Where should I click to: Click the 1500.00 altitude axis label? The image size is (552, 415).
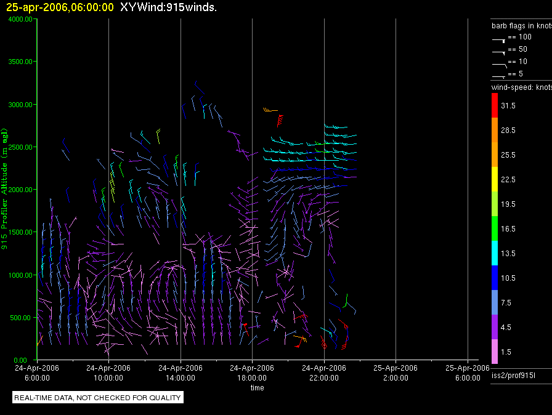tap(20, 232)
